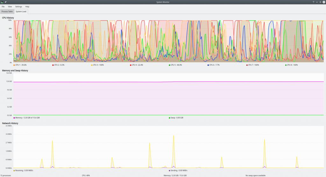Click the Network History heading
This screenshot has width=326, height=177.
pos(10,123)
